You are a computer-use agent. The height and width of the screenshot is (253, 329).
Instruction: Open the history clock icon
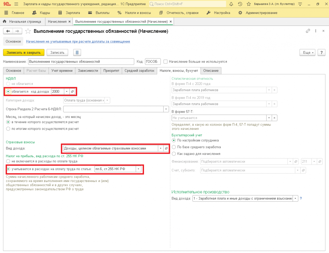(240, 4)
